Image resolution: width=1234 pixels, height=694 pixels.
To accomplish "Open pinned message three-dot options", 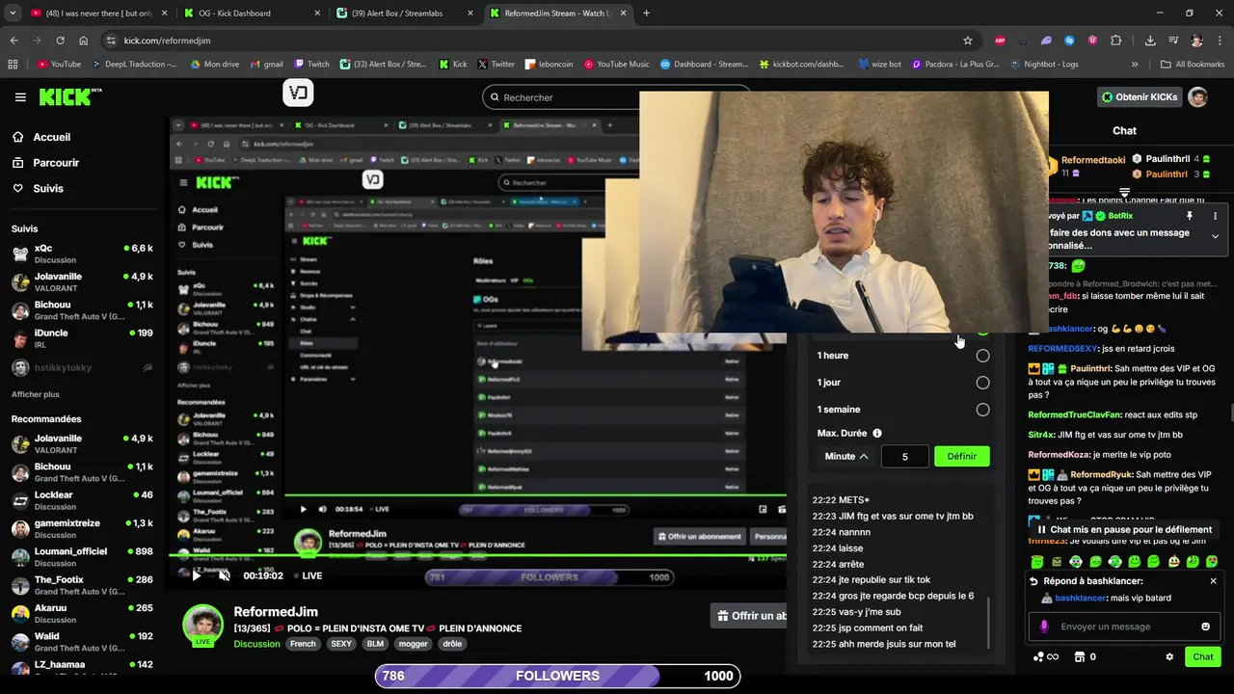I will [1215, 216].
